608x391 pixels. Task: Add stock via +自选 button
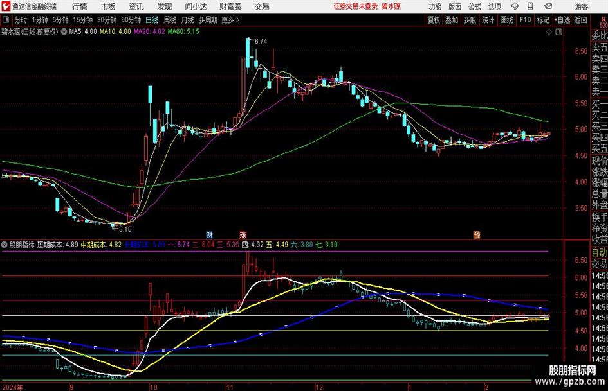562,20
